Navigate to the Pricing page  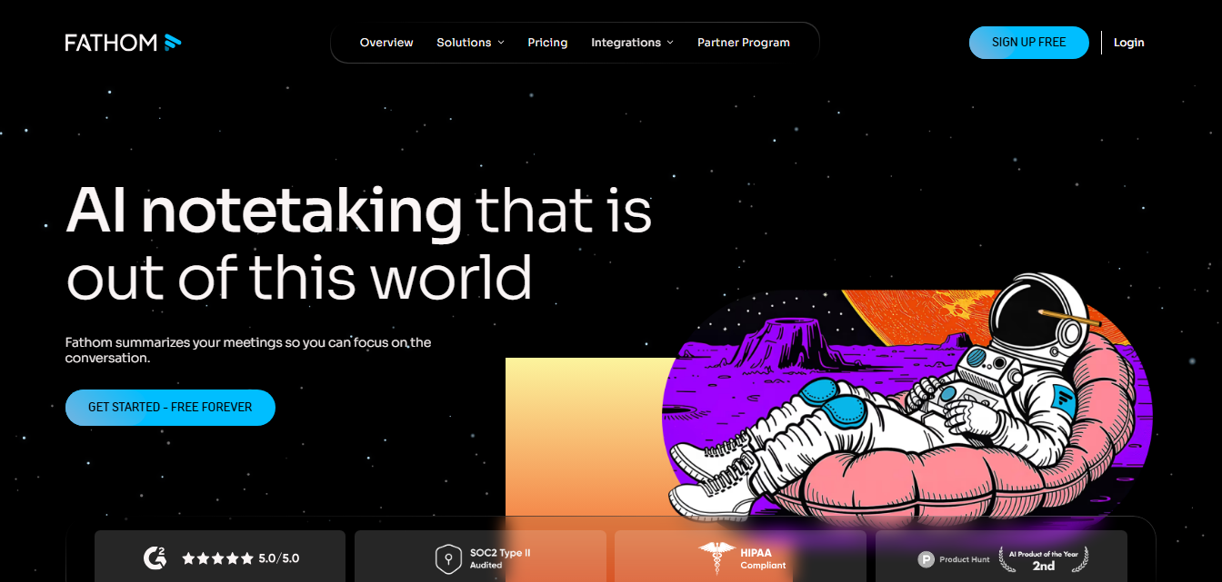pos(547,42)
